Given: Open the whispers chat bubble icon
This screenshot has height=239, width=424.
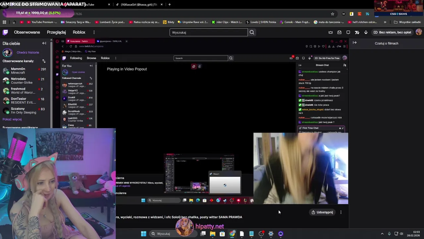Looking at the screenshot, I should [x=348, y=32].
